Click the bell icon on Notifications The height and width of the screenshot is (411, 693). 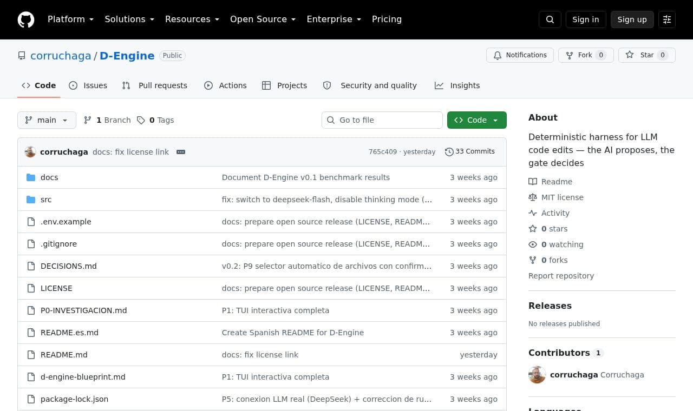(x=498, y=55)
